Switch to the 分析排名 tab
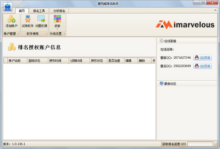220x149 pixels. 59,11
